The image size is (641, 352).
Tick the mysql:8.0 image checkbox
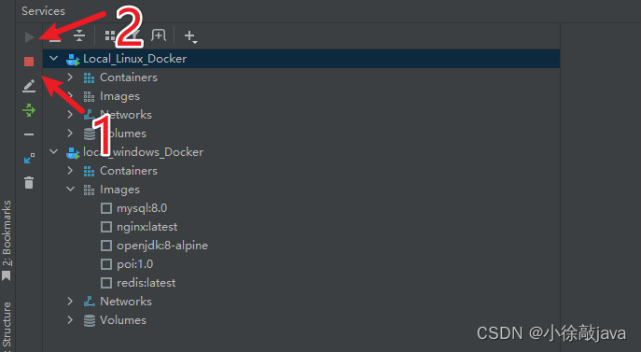(106, 208)
